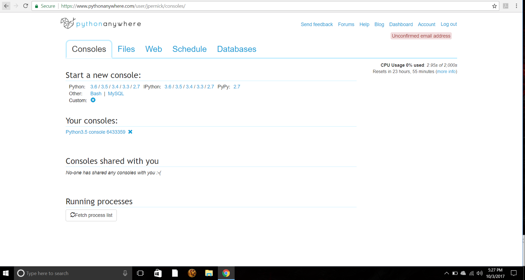Open Microsoft Store from taskbar
This screenshot has width=525, height=280.
click(158, 273)
